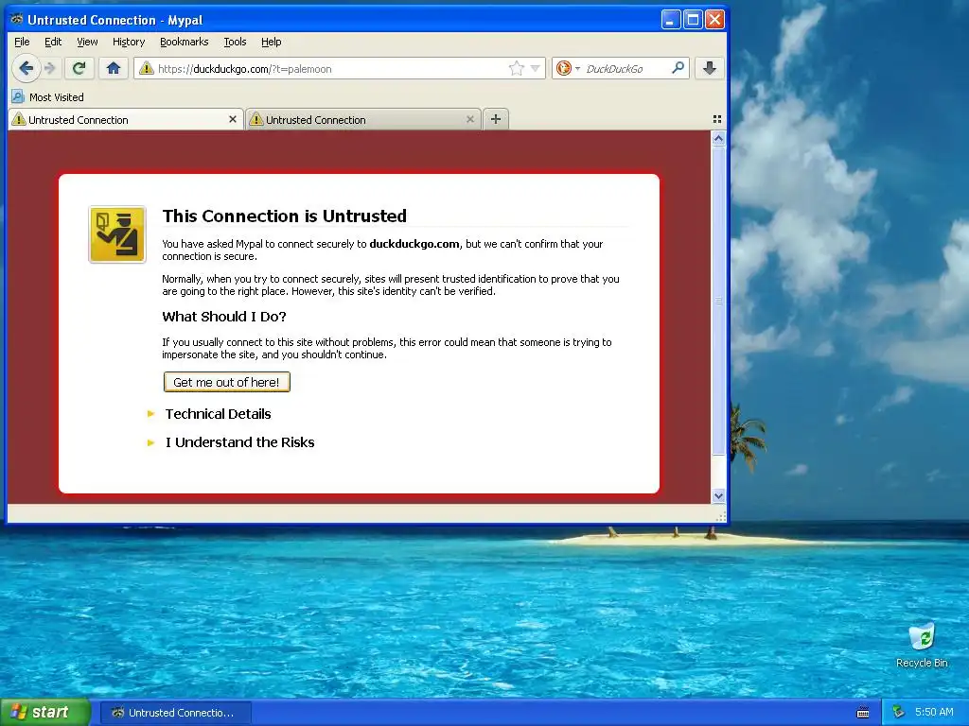Click the bold duckduckgo.com text

pyautogui.click(x=414, y=244)
